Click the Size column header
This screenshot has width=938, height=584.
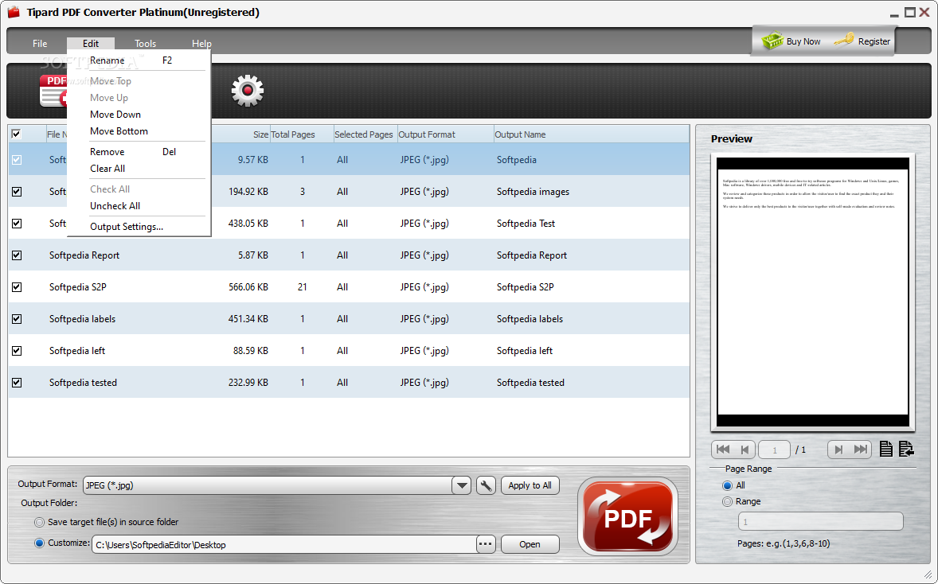click(x=260, y=134)
